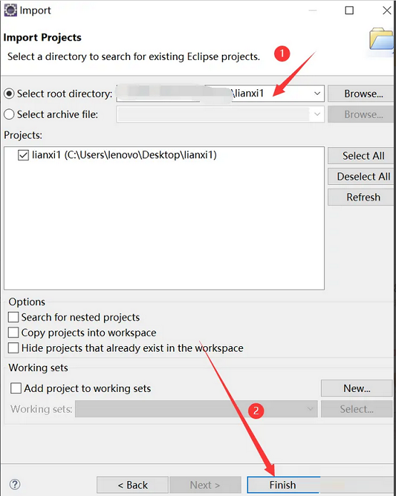Enable Search for nested projects
The image size is (396, 496).
[x=14, y=318]
